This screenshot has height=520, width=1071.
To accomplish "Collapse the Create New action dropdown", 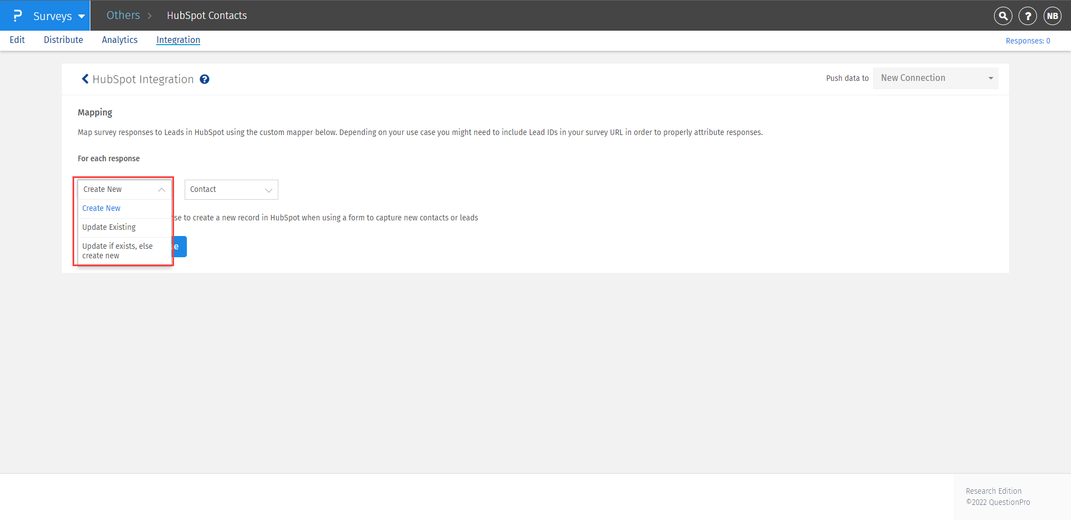I will 124,190.
